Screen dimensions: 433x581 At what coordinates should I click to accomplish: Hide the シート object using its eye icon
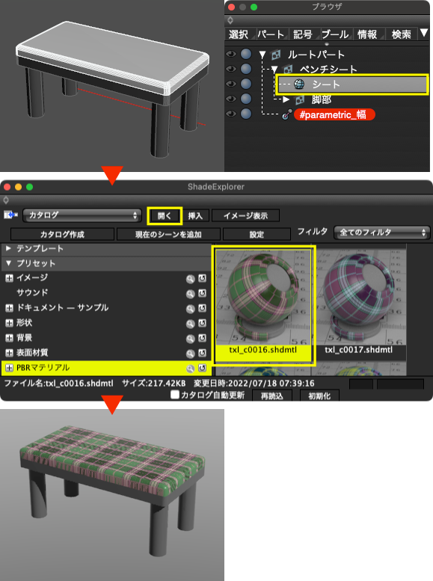(230, 84)
